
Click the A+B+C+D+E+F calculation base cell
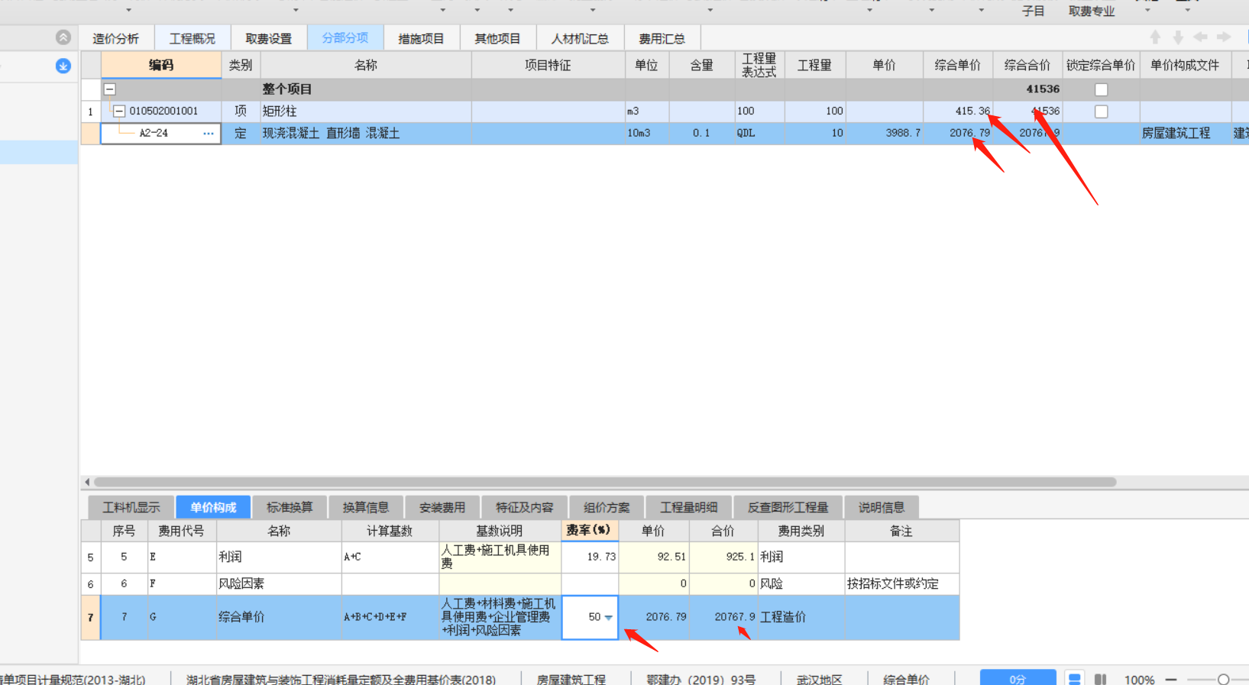tap(390, 617)
